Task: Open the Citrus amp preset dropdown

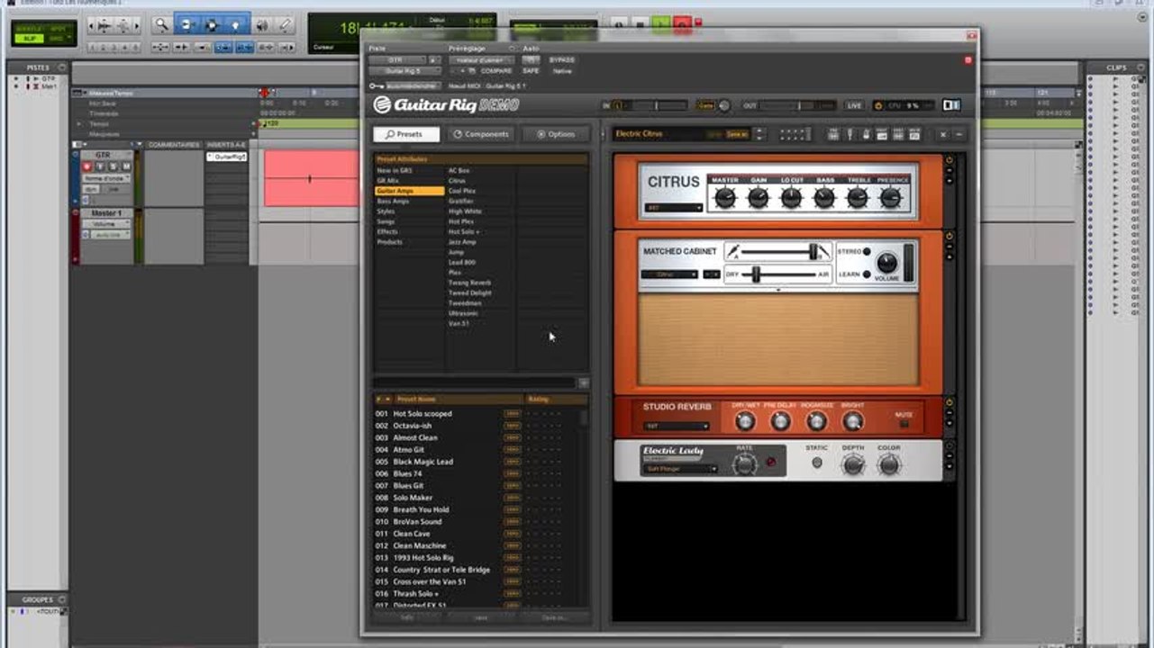Action: coord(674,208)
